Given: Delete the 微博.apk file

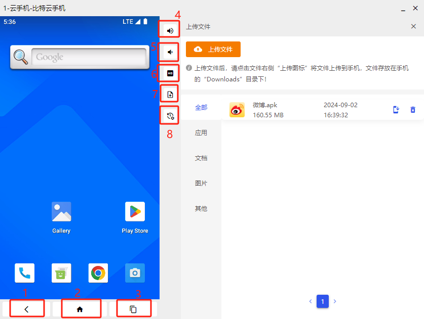Looking at the screenshot, I should coord(413,110).
